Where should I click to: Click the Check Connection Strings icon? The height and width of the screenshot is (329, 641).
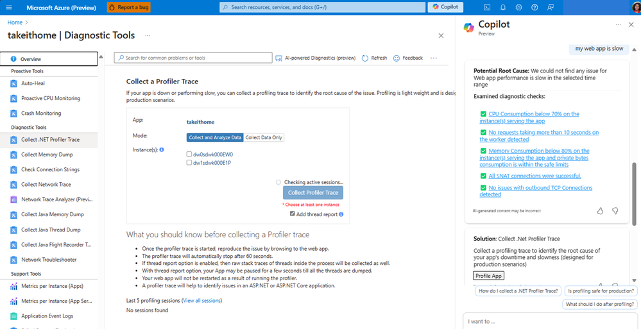(13, 169)
